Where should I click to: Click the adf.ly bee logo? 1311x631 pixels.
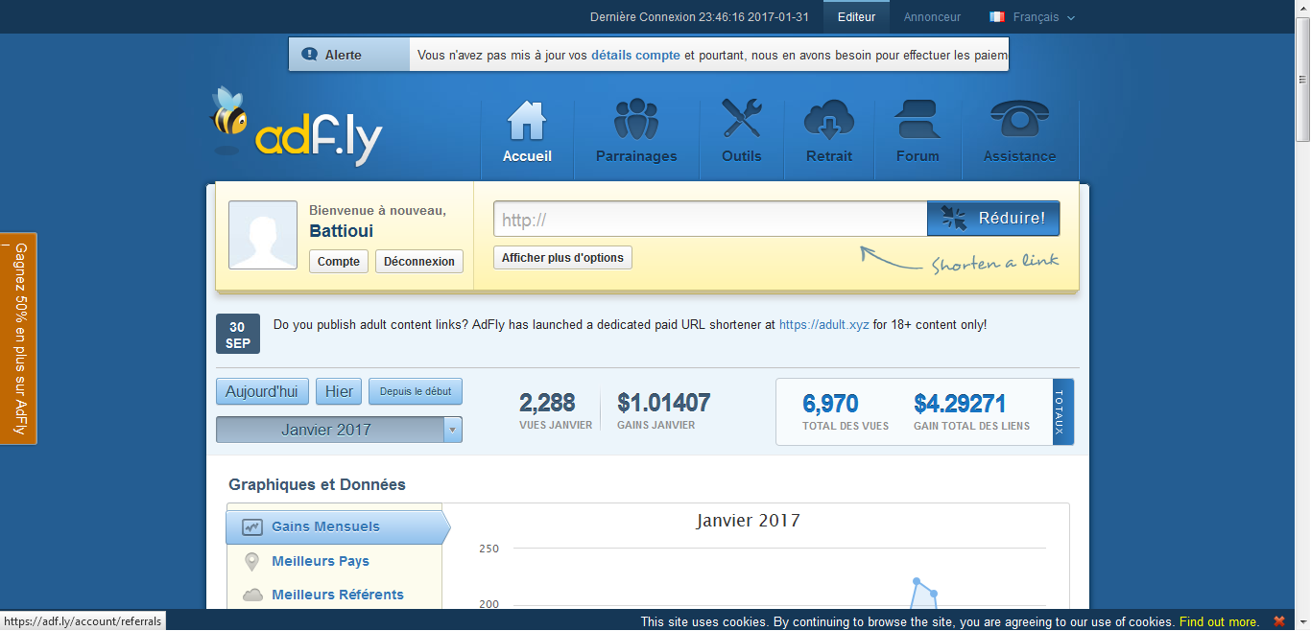pos(297,128)
